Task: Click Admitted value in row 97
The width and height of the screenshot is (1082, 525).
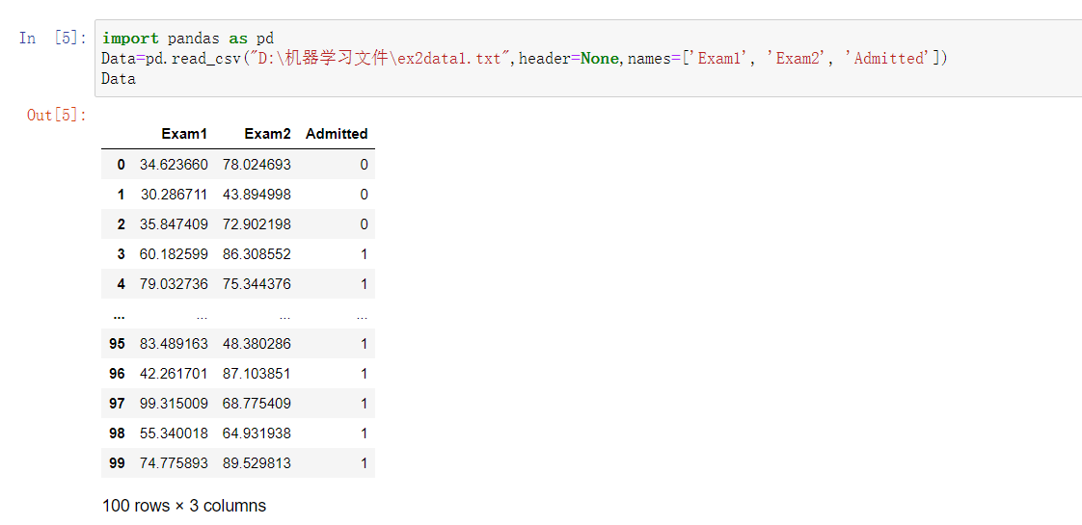Action: (364, 404)
